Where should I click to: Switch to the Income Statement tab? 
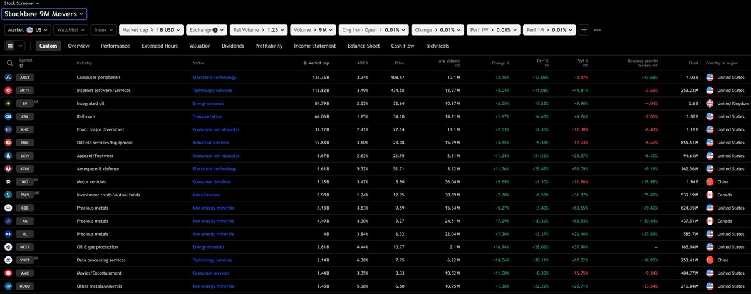[314, 46]
